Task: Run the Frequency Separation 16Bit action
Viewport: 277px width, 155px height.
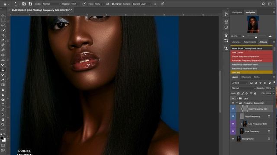Action: click(251, 65)
